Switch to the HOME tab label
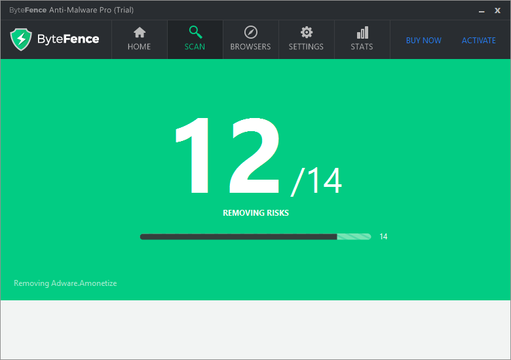This screenshot has width=511, height=360. click(139, 47)
